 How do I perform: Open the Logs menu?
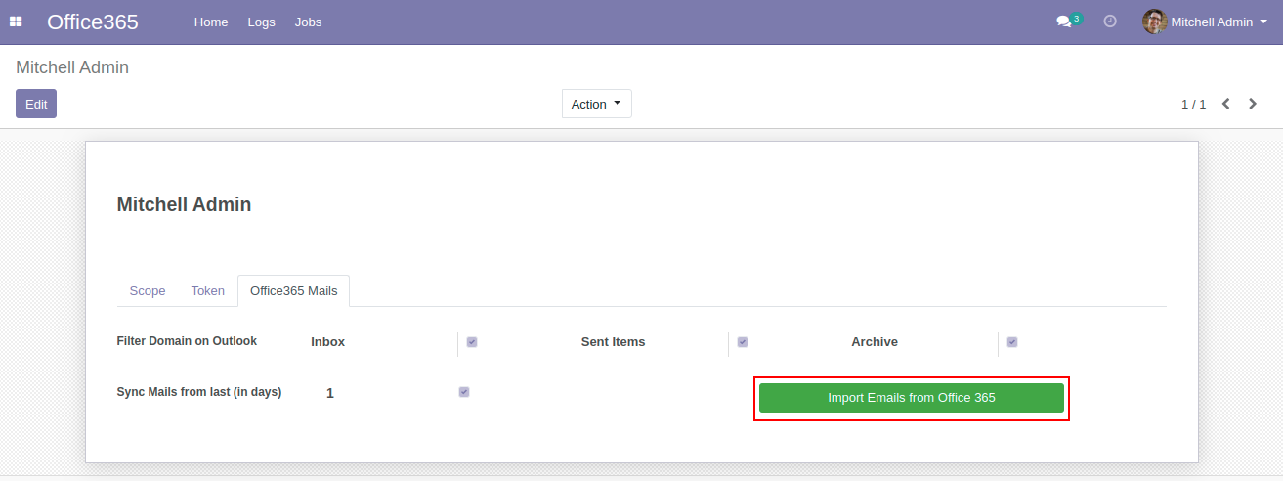[x=262, y=22]
